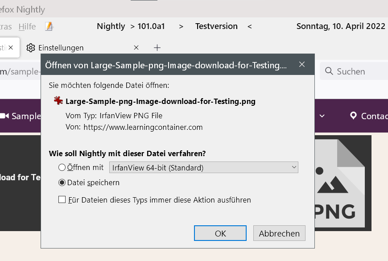
Task: Click the notepad icon beside Hilfe
Action: (x=49, y=26)
